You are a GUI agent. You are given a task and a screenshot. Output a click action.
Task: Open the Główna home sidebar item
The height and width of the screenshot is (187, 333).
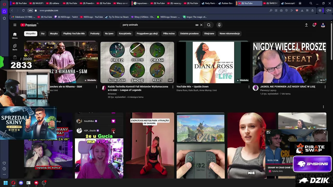pyautogui.click(x=15, y=36)
